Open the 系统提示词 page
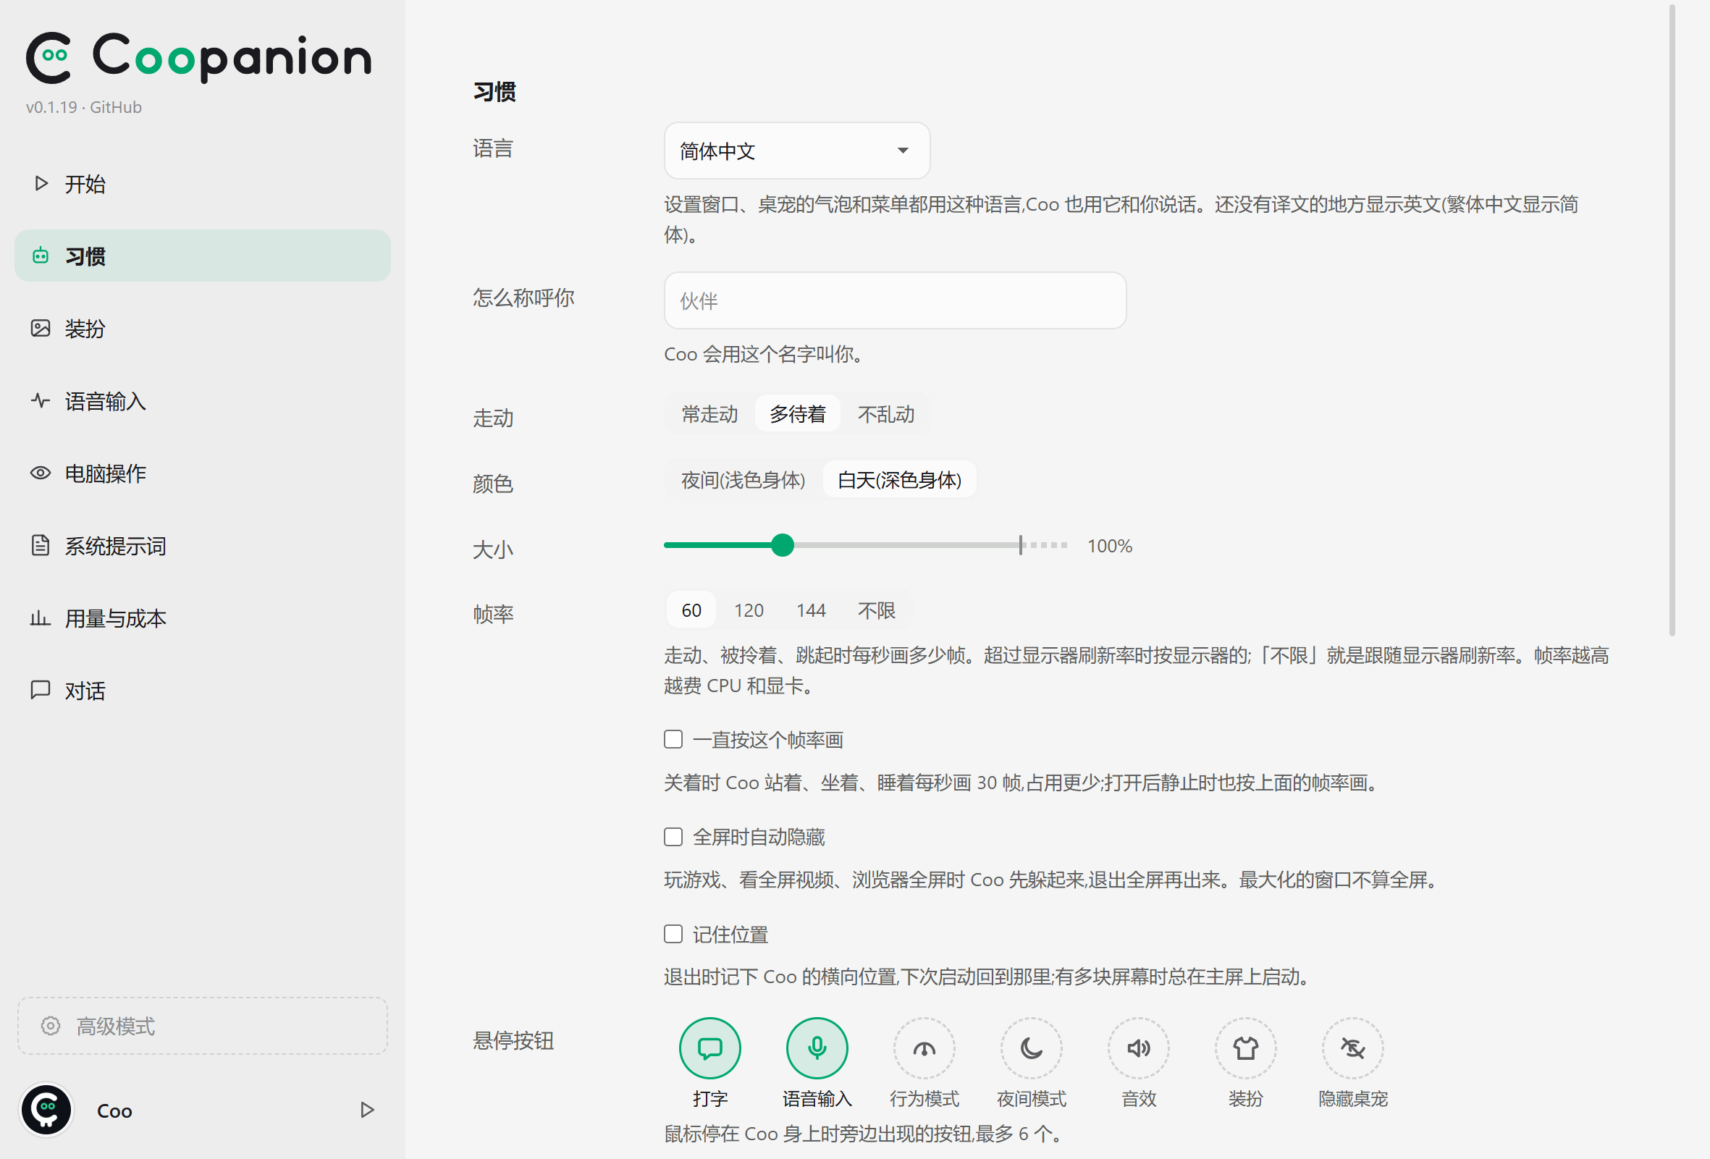Viewport: 1710px width, 1159px height. (202, 545)
